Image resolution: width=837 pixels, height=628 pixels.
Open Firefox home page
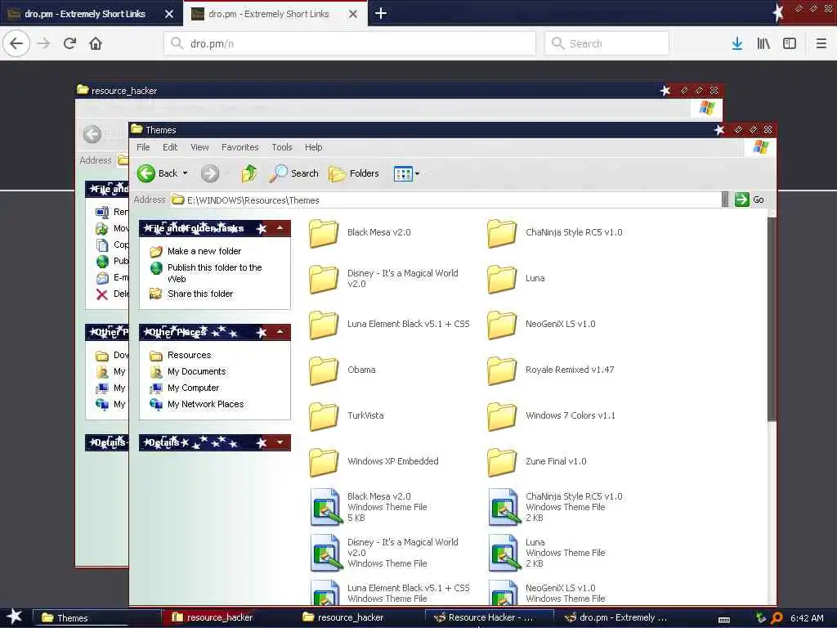coord(96,43)
